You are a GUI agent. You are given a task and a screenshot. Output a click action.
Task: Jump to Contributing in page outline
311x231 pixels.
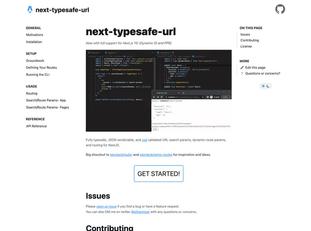point(250,40)
